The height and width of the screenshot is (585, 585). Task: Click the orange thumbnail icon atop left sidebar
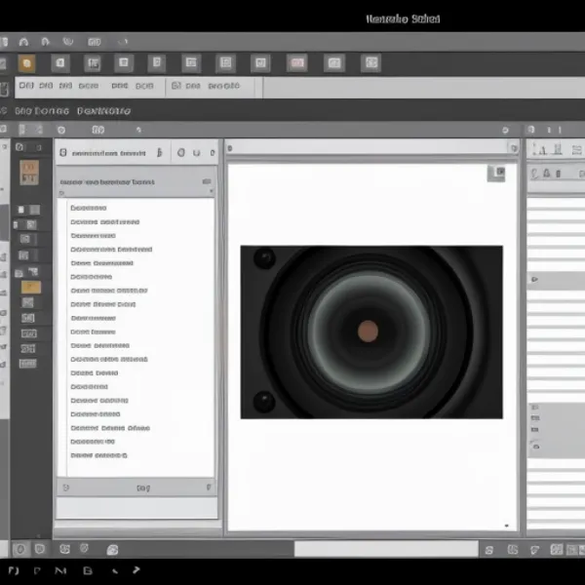[30, 172]
